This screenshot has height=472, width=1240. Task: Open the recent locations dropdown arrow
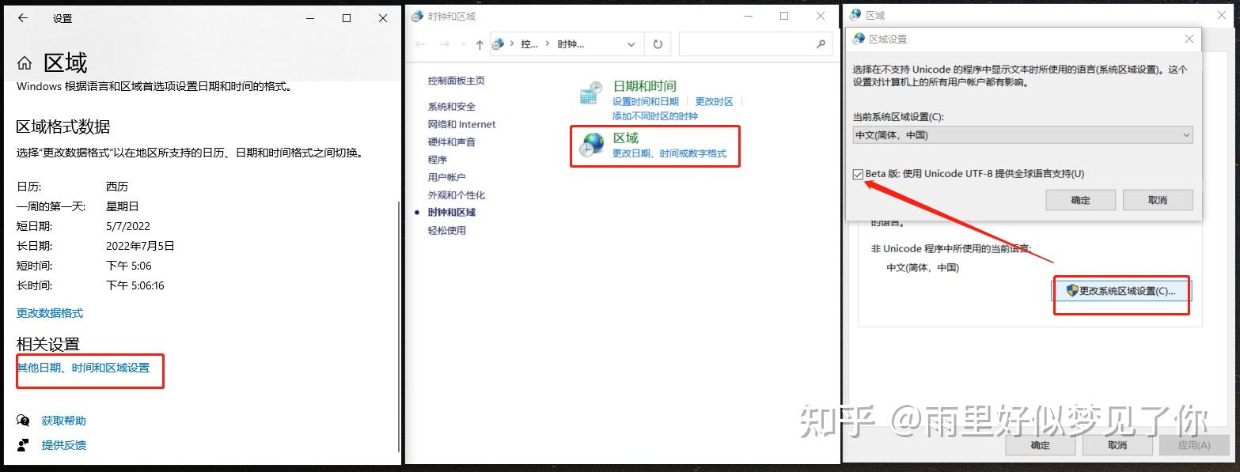click(461, 45)
